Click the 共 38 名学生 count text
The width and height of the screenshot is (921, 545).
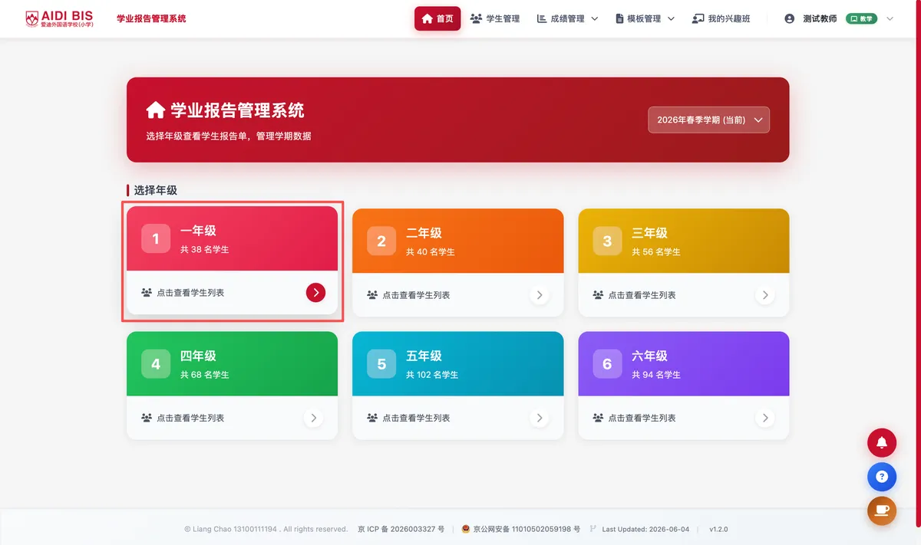point(205,249)
